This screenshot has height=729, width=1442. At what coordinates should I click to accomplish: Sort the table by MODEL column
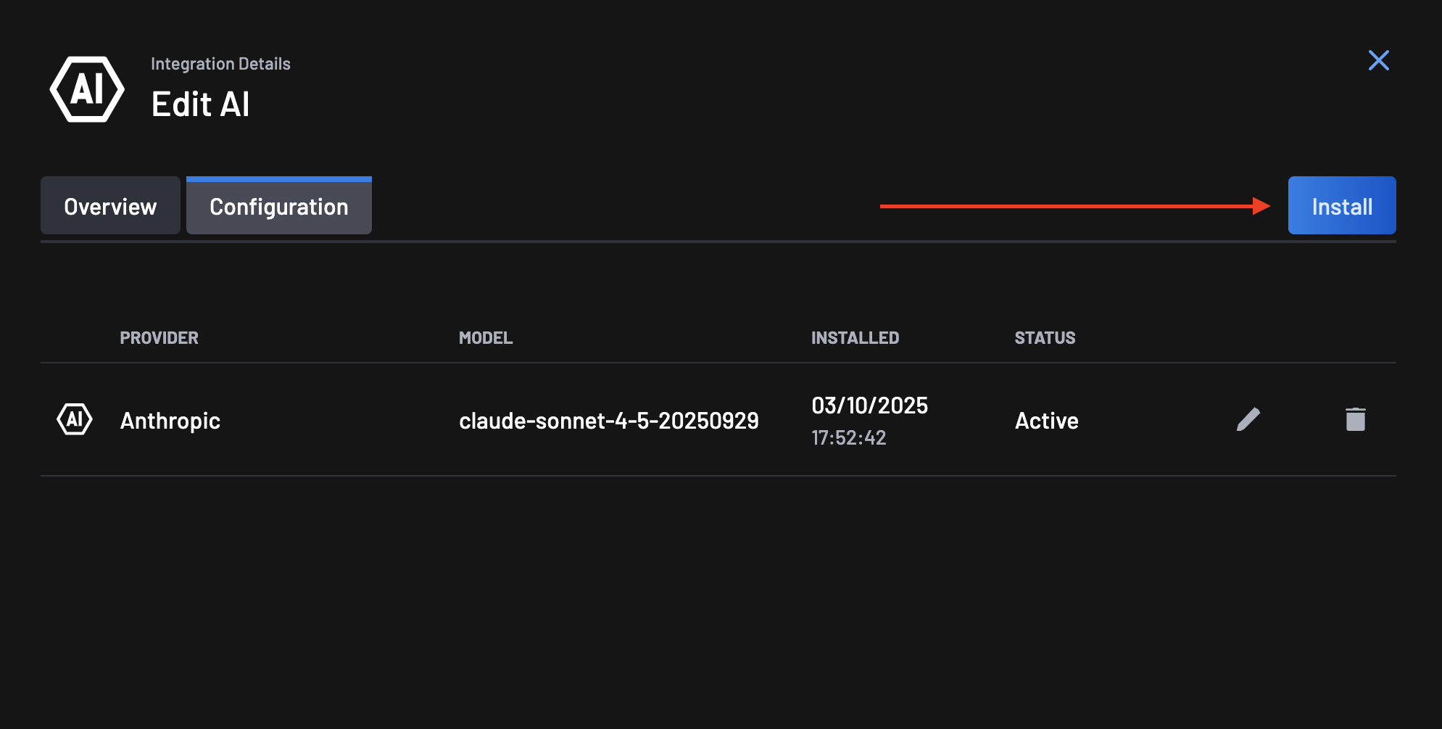[x=486, y=337]
